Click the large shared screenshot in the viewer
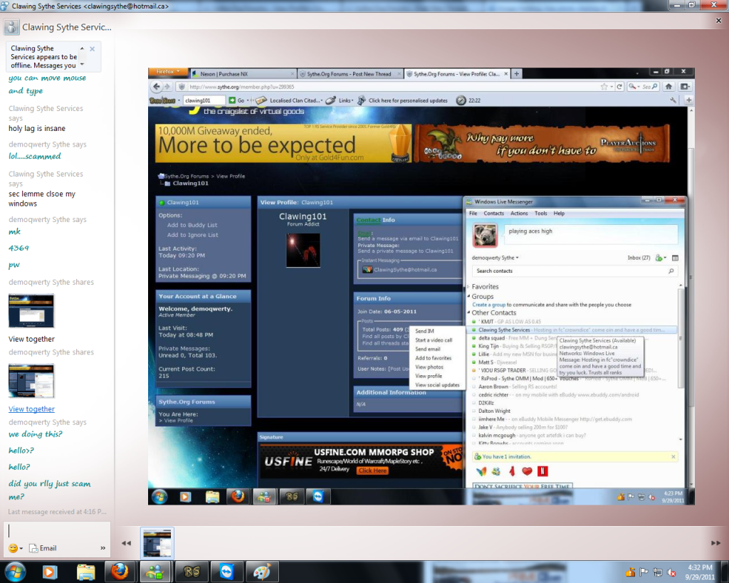 coord(421,286)
